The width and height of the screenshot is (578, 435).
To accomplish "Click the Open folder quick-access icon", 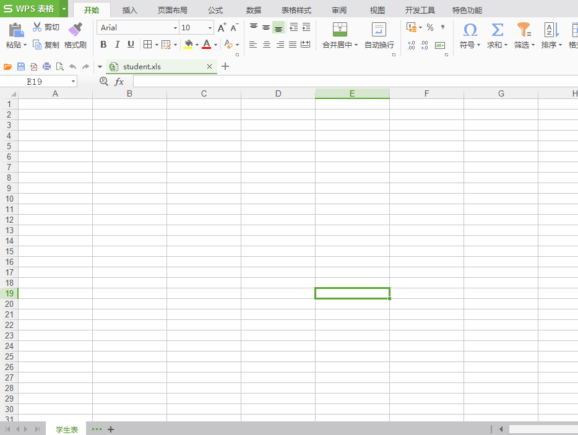I will coord(8,67).
